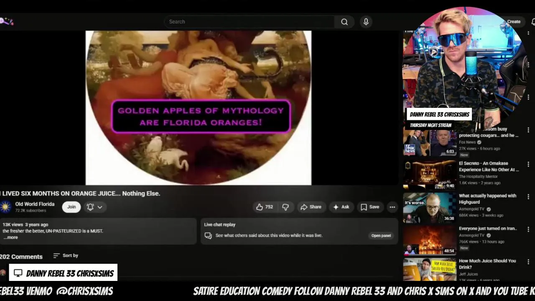Open options menu for How Much Juice video
Image resolution: width=535 pixels, height=301 pixels.
coord(528,262)
